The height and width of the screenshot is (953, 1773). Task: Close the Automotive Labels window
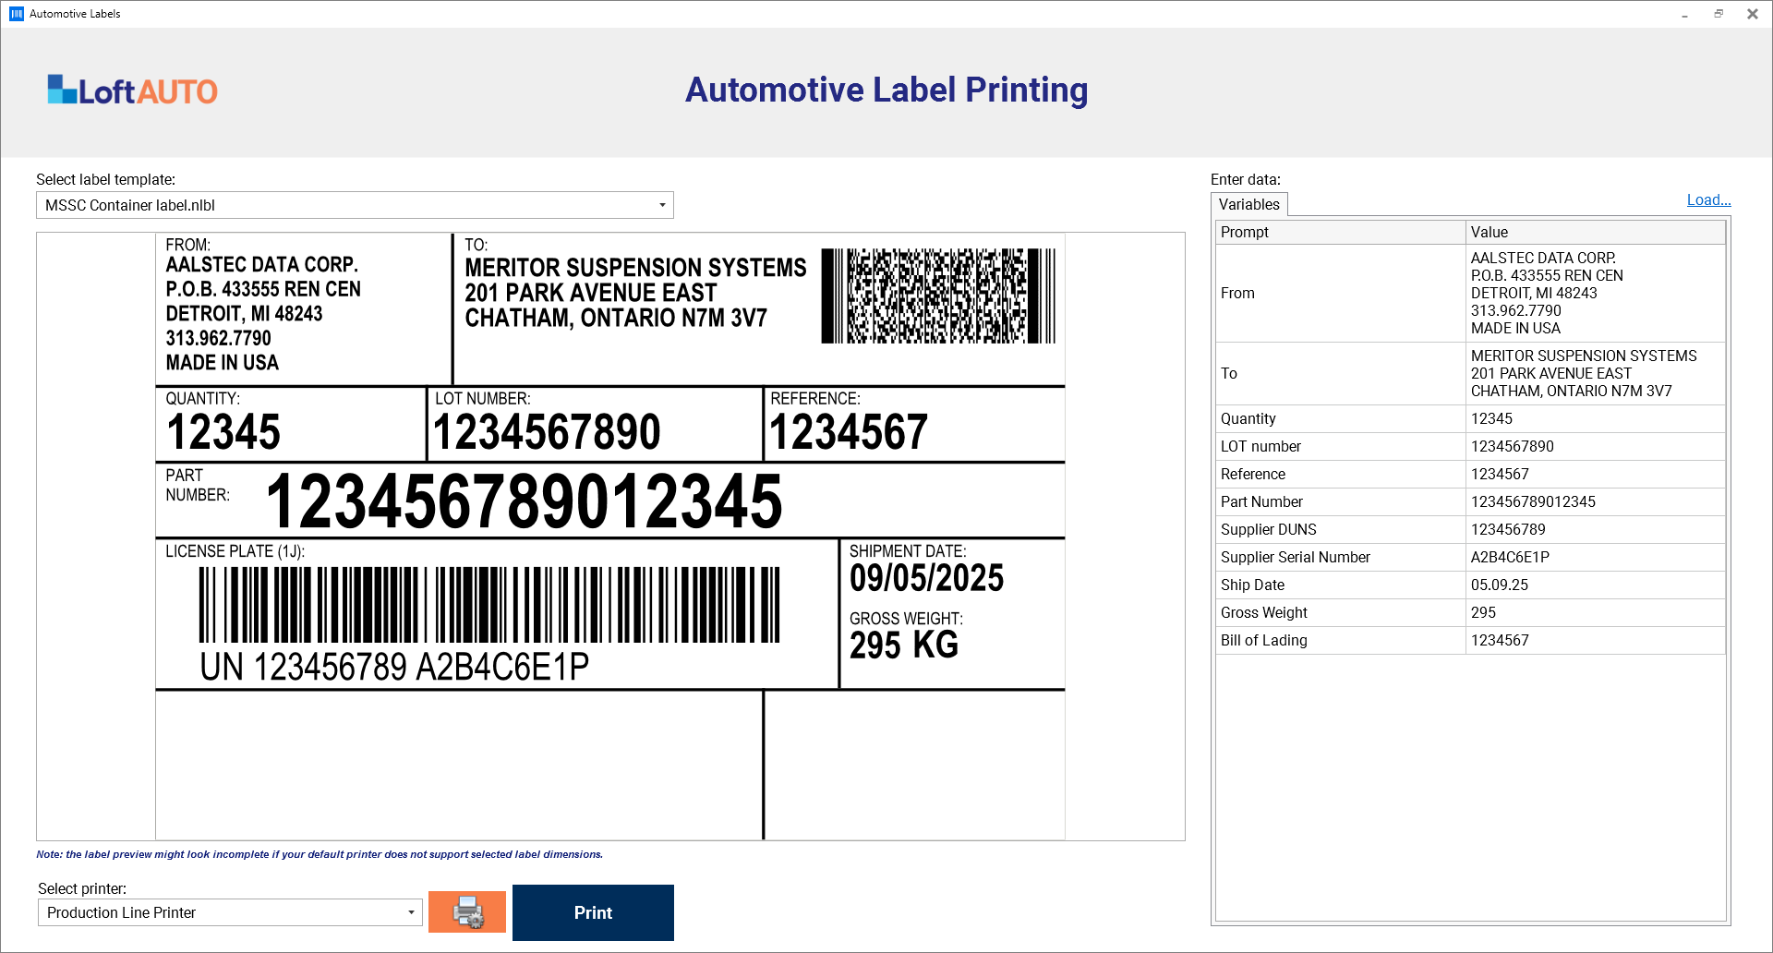1753,14
